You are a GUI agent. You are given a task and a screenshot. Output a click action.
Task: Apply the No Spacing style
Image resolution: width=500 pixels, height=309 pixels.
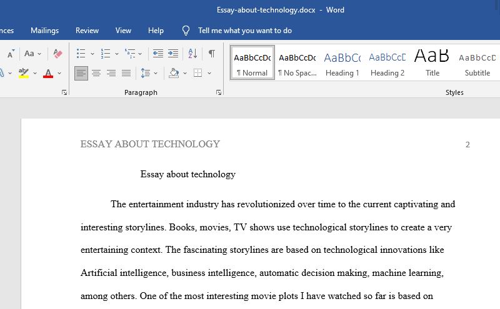click(x=297, y=62)
